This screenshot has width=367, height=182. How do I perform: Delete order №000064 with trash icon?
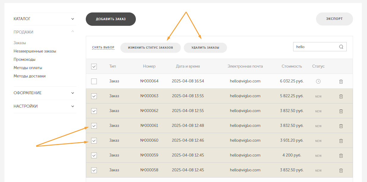(x=341, y=81)
